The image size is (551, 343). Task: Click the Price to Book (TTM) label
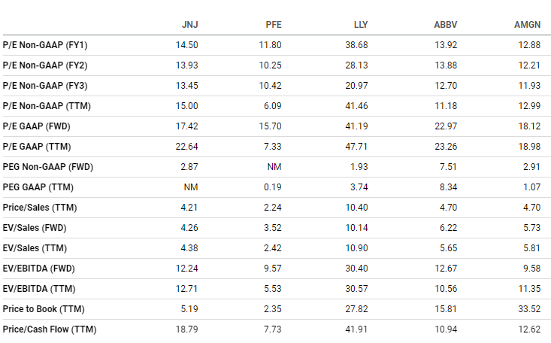click(44, 309)
